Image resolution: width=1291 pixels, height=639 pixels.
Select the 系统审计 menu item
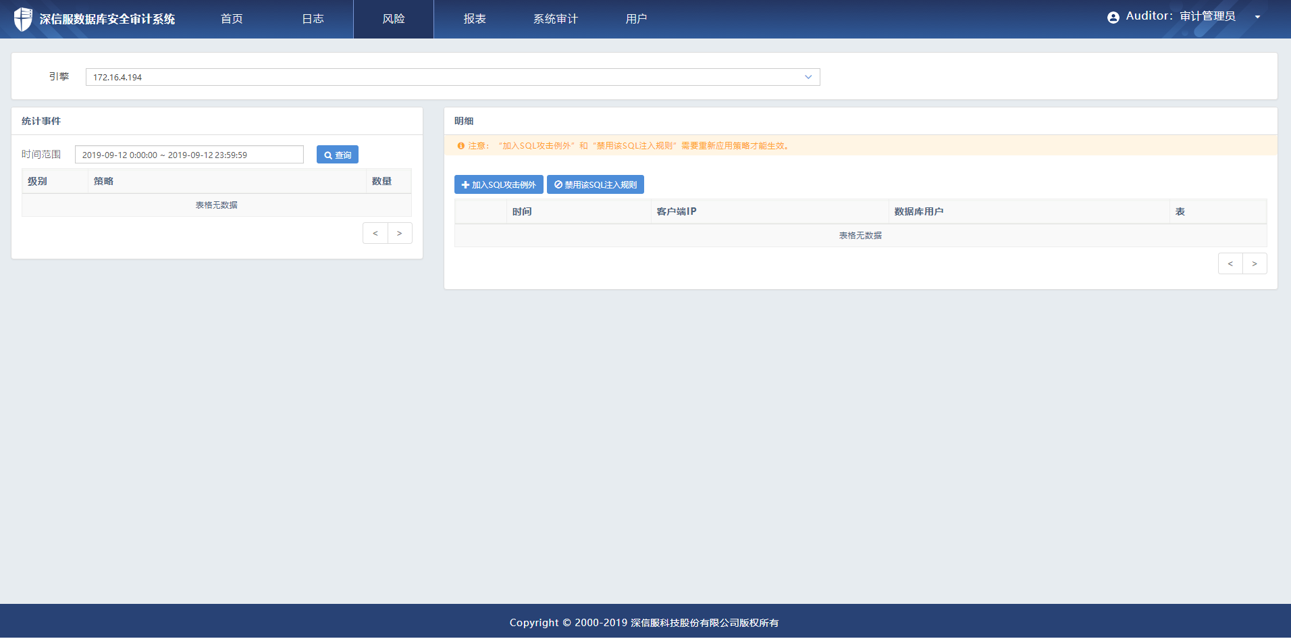(x=555, y=19)
